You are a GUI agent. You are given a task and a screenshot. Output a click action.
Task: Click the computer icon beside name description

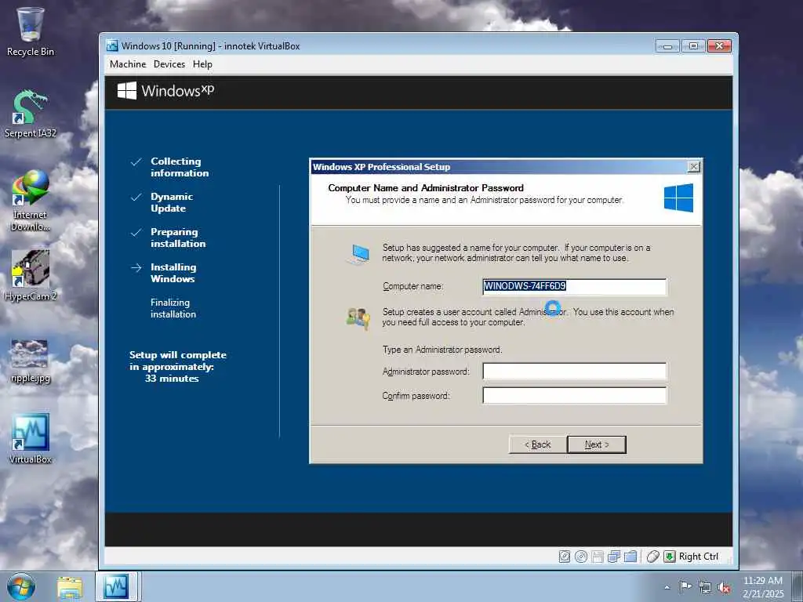[359, 254]
